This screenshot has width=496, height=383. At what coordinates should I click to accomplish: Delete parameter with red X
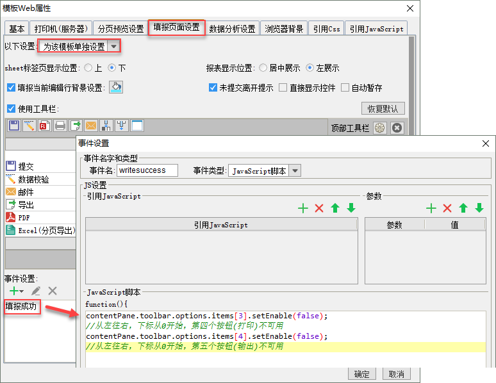pos(447,208)
